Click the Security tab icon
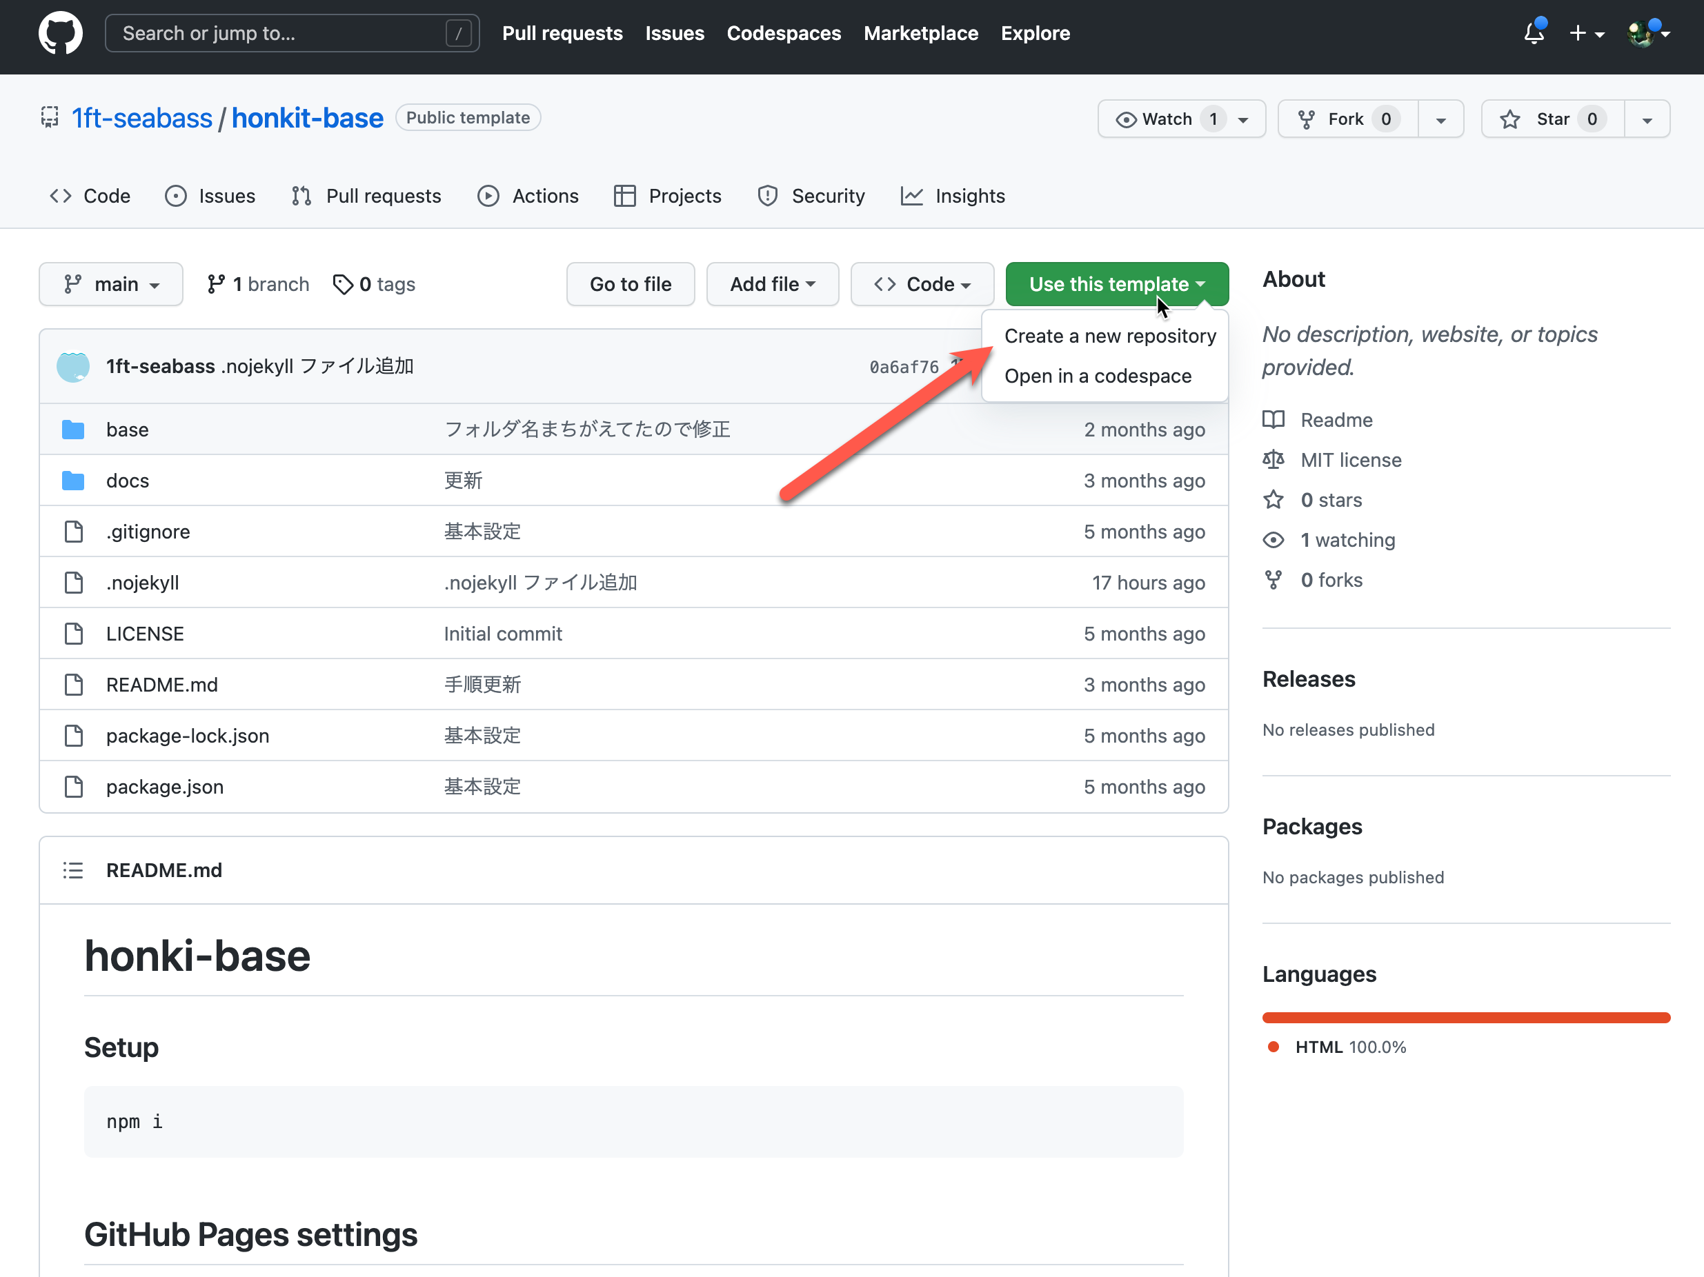The height and width of the screenshot is (1277, 1704). tap(766, 194)
